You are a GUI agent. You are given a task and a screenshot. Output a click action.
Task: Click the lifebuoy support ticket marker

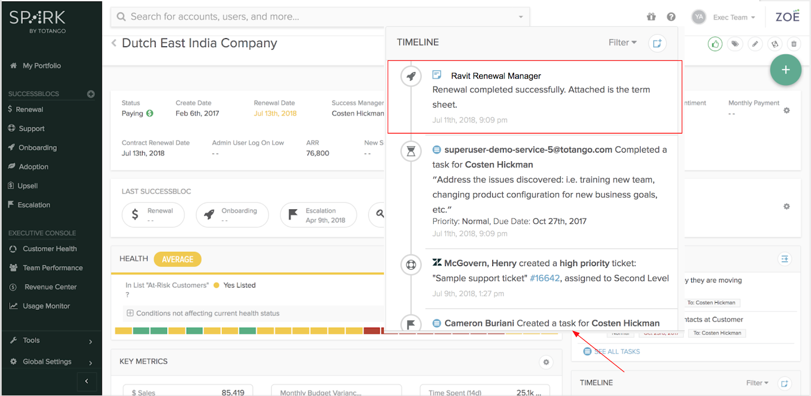tap(411, 265)
